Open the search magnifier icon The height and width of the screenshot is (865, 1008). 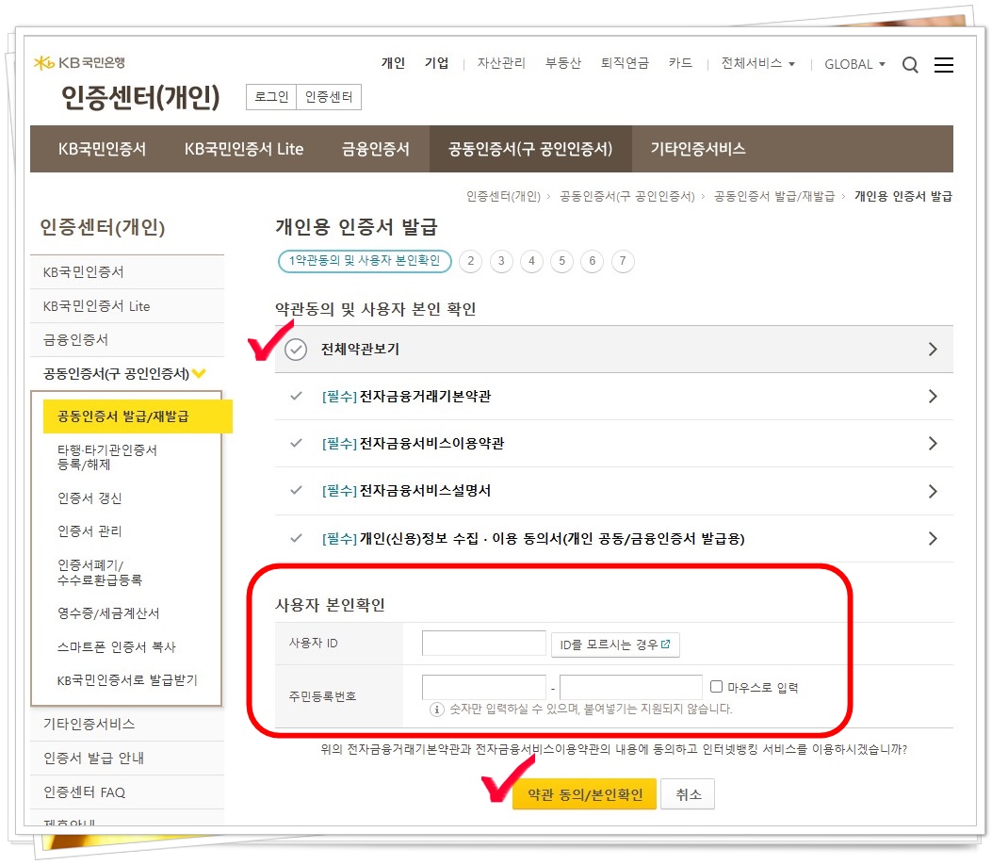(910, 64)
